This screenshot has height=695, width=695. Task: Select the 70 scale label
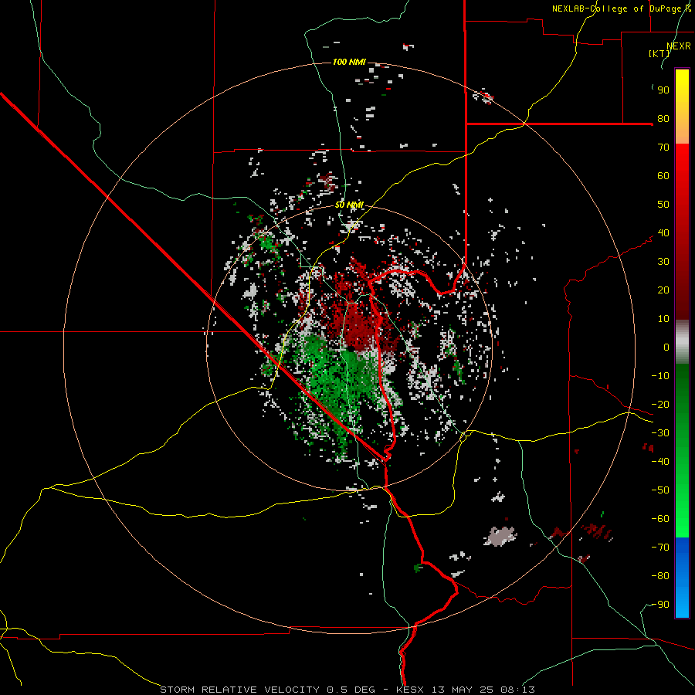coord(663,147)
